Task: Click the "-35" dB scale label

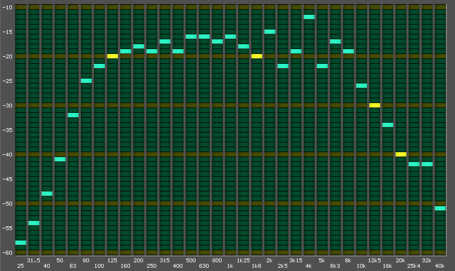Action: [x=8, y=130]
